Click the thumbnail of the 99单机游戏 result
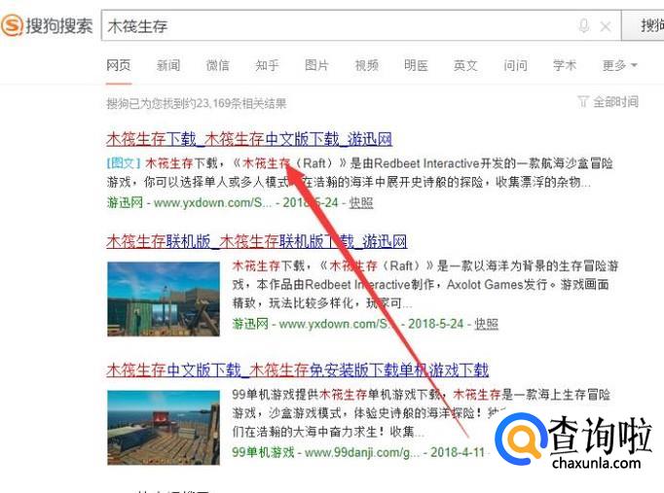 point(164,428)
